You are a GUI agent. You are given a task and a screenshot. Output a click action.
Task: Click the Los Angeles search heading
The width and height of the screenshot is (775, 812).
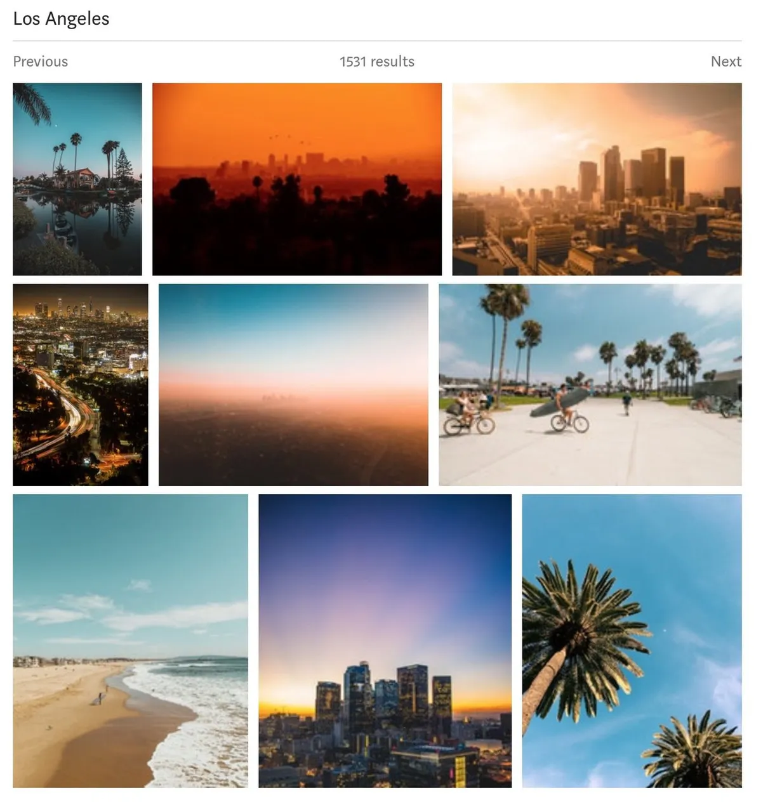(61, 18)
